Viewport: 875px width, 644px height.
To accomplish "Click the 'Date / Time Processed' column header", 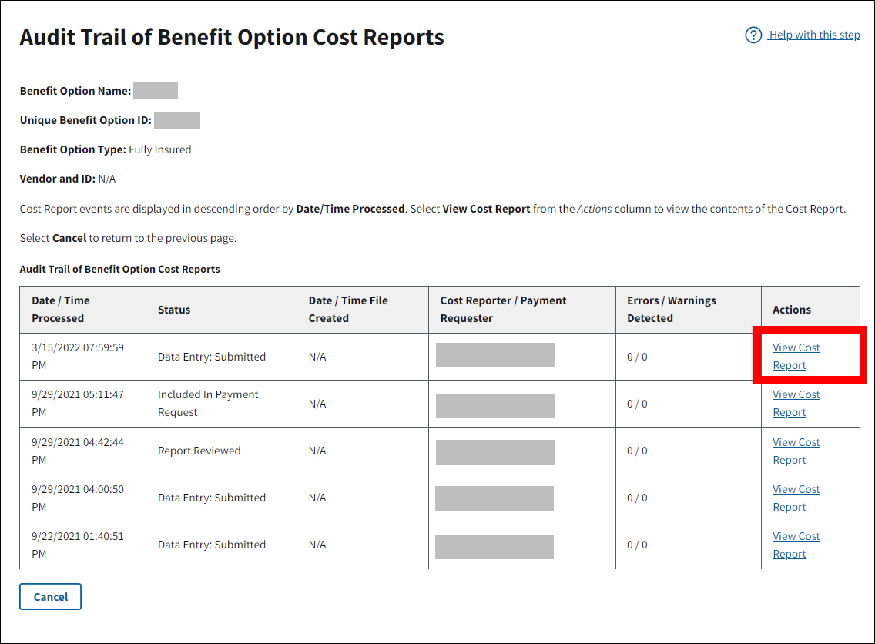I will tap(61, 310).
